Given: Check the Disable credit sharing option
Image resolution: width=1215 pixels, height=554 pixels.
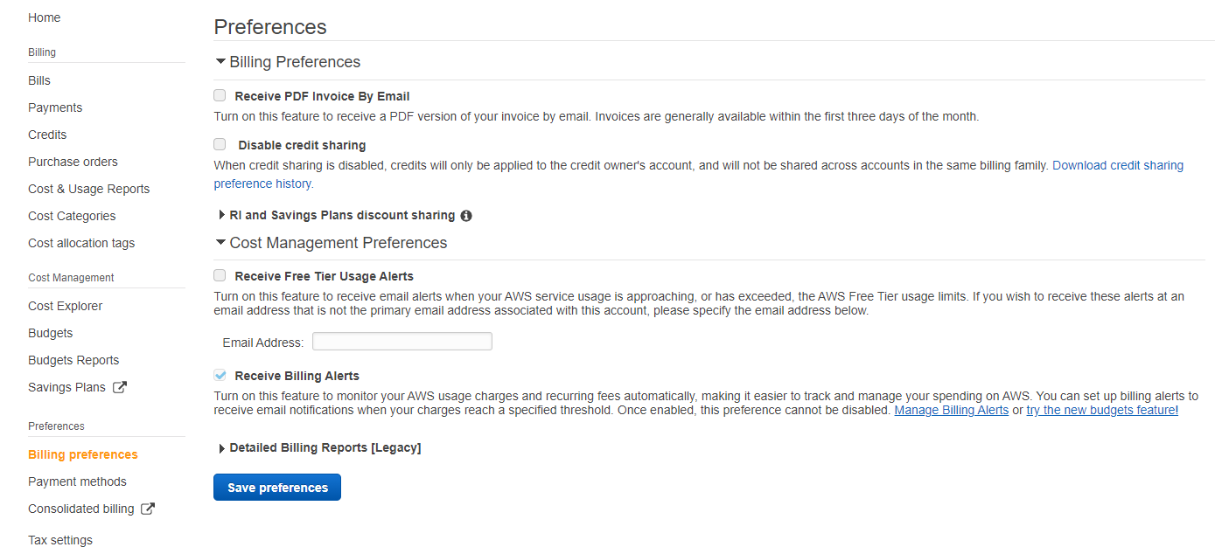Looking at the screenshot, I should pos(219,143).
